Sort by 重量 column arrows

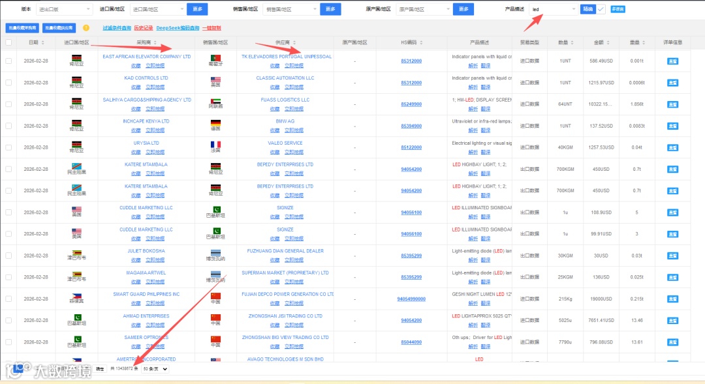644,42
